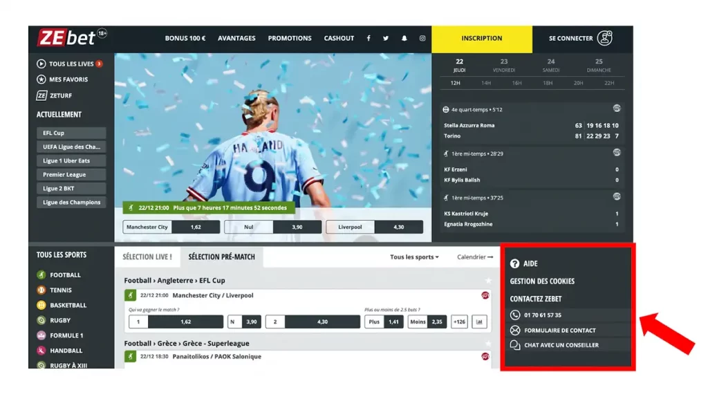This screenshot has width=708, height=401.
Task: Open the Promotions menu item
Action: coord(290,39)
